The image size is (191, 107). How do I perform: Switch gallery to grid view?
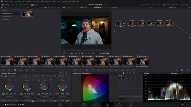click(x=45, y=8)
